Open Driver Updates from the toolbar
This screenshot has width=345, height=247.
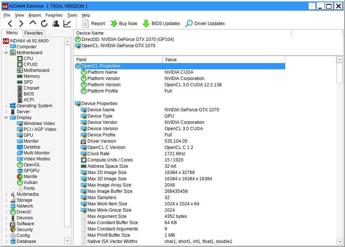[205, 24]
